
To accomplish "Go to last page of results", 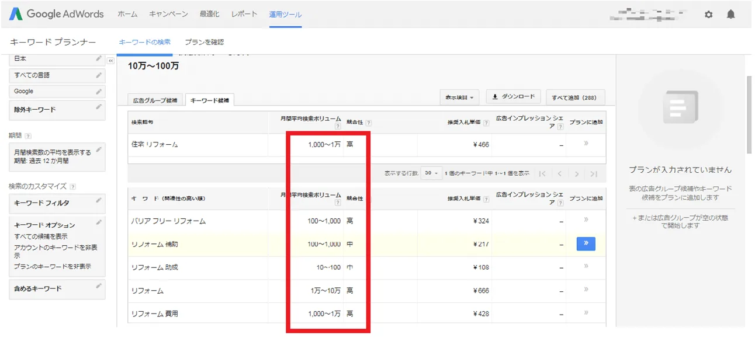I will tap(594, 173).
